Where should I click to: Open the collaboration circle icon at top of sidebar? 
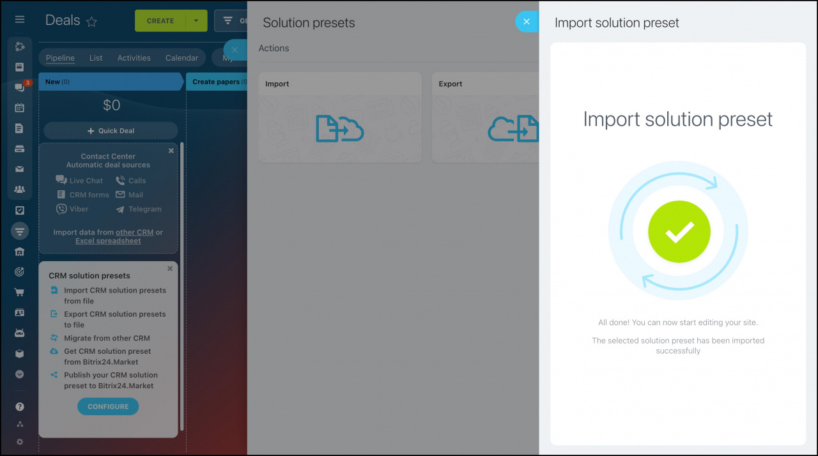coord(20,46)
